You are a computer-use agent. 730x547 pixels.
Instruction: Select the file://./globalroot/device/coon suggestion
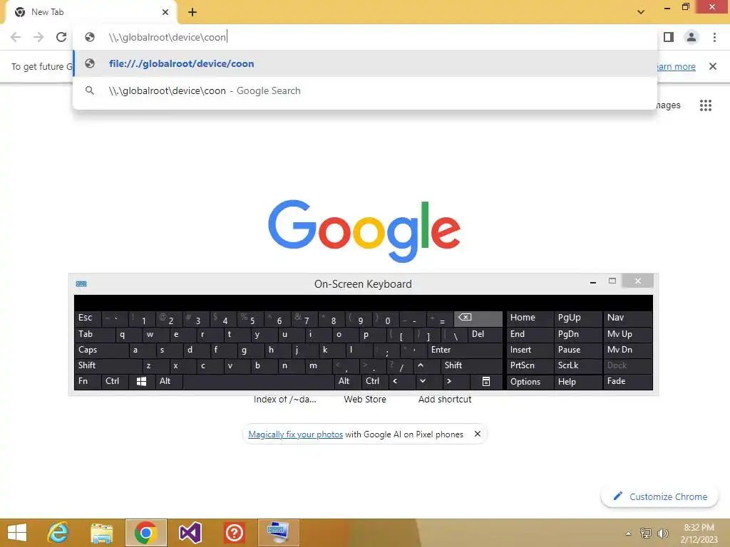(365, 63)
